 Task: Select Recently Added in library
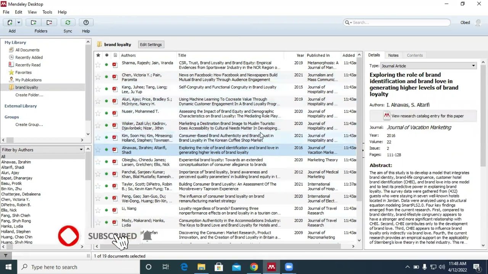(29, 57)
